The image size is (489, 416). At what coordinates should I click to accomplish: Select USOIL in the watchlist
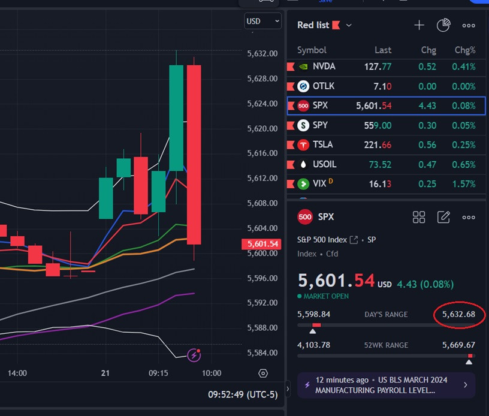pyautogui.click(x=387, y=165)
